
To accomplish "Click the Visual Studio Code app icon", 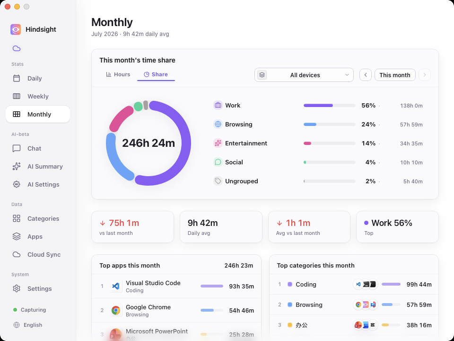I will click(116, 286).
